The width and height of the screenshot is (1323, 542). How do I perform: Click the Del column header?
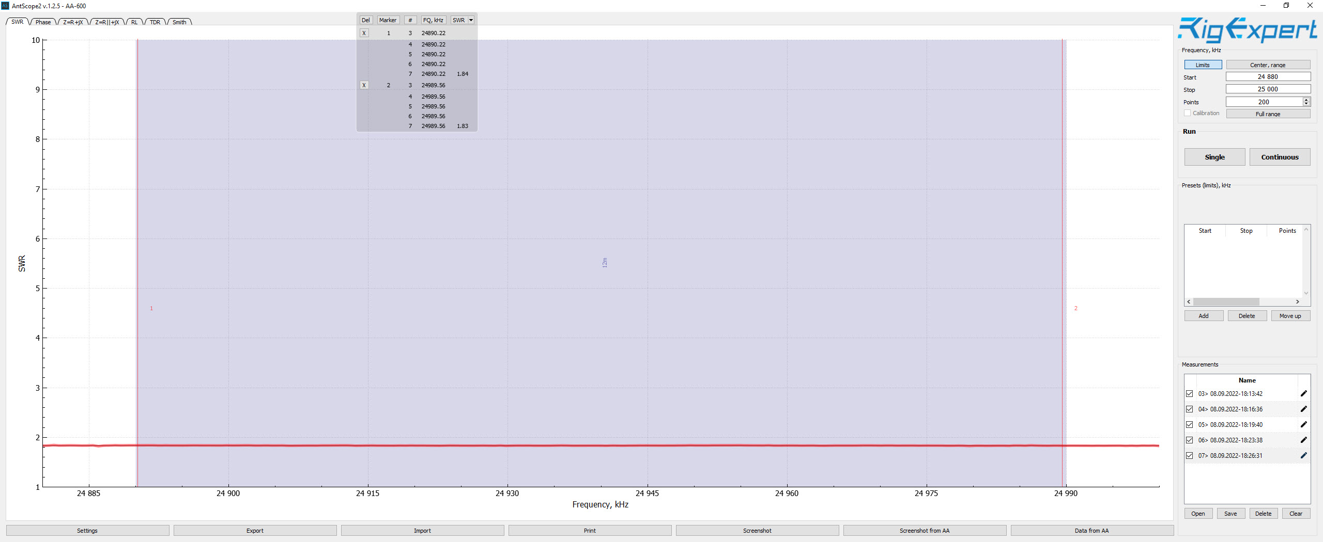tap(366, 20)
